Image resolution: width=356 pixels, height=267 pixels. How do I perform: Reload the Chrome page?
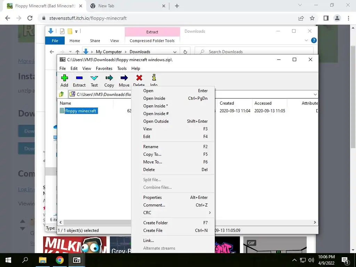coord(30,18)
